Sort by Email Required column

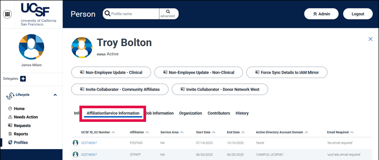340,132
